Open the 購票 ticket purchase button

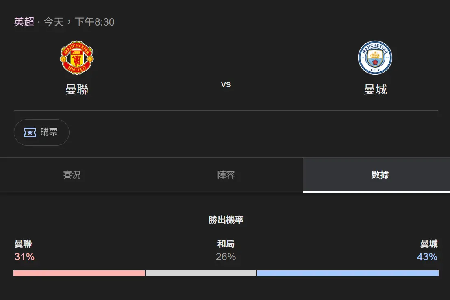42,132
